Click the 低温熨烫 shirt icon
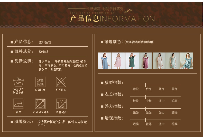Image resolution: width=203 pixels, height=137 pixels. point(61,104)
